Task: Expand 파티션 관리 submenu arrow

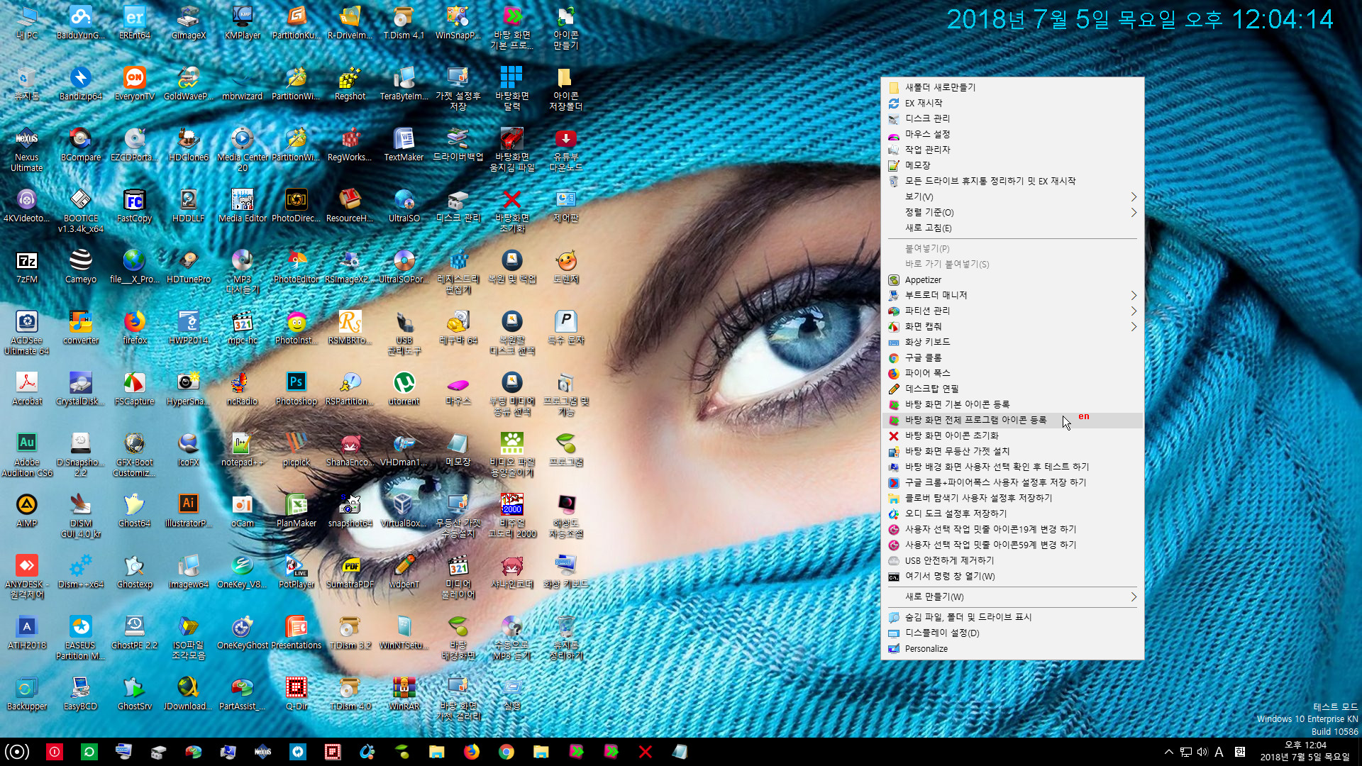Action: [1133, 311]
